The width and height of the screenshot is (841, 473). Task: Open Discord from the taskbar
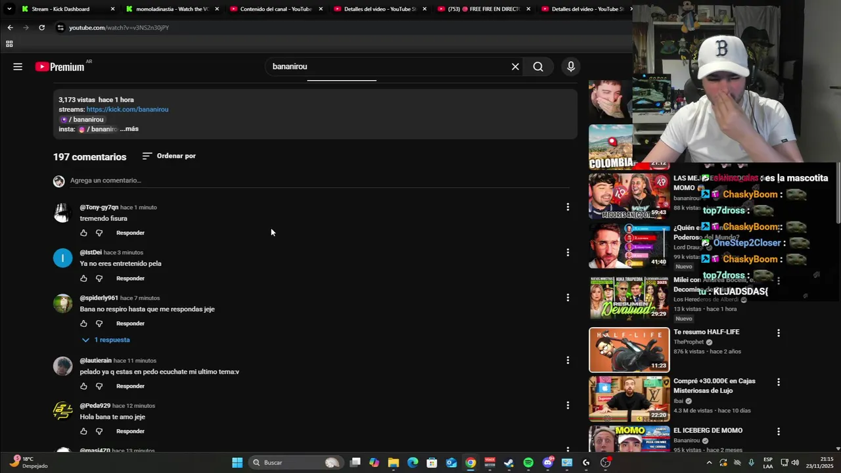click(x=548, y=462)
